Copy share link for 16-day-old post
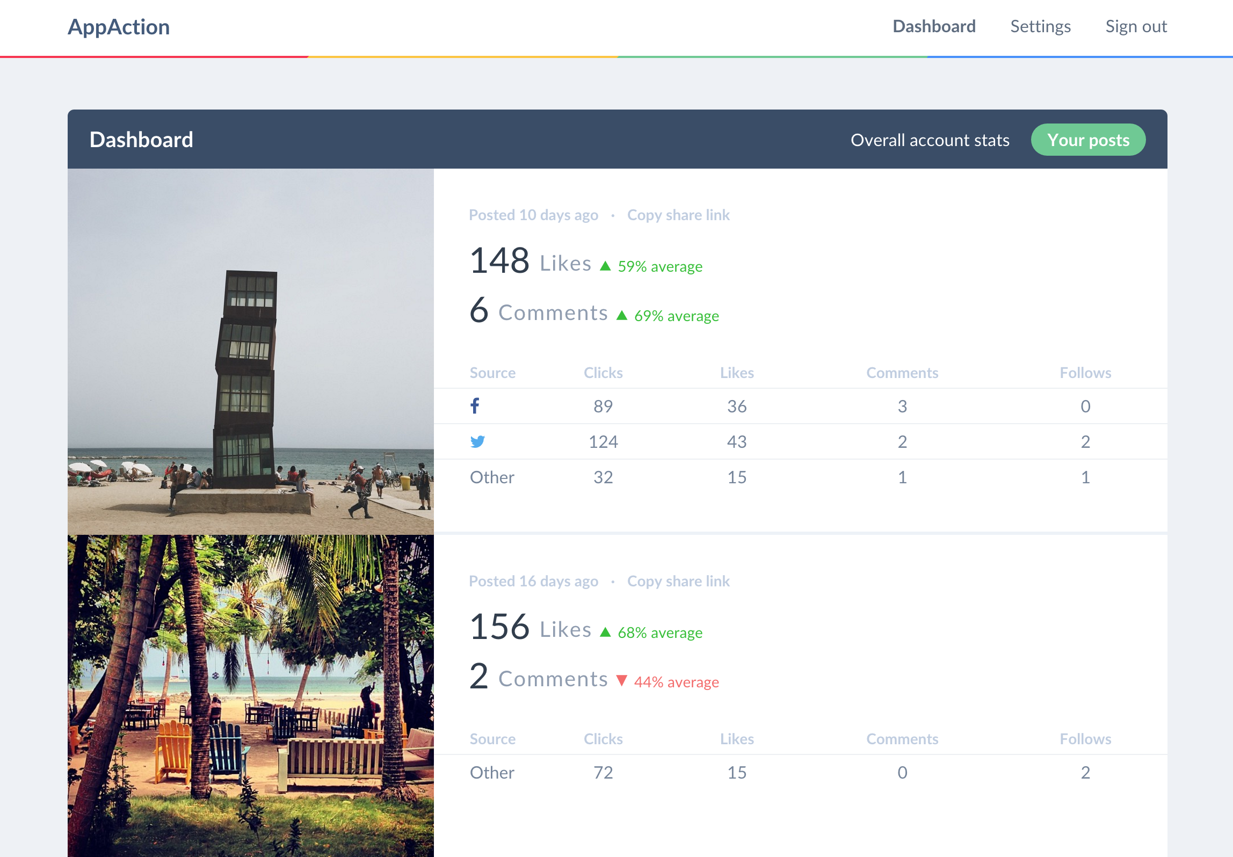The image size is (1233, 857). pyautogui.click(x=678, y=581)
